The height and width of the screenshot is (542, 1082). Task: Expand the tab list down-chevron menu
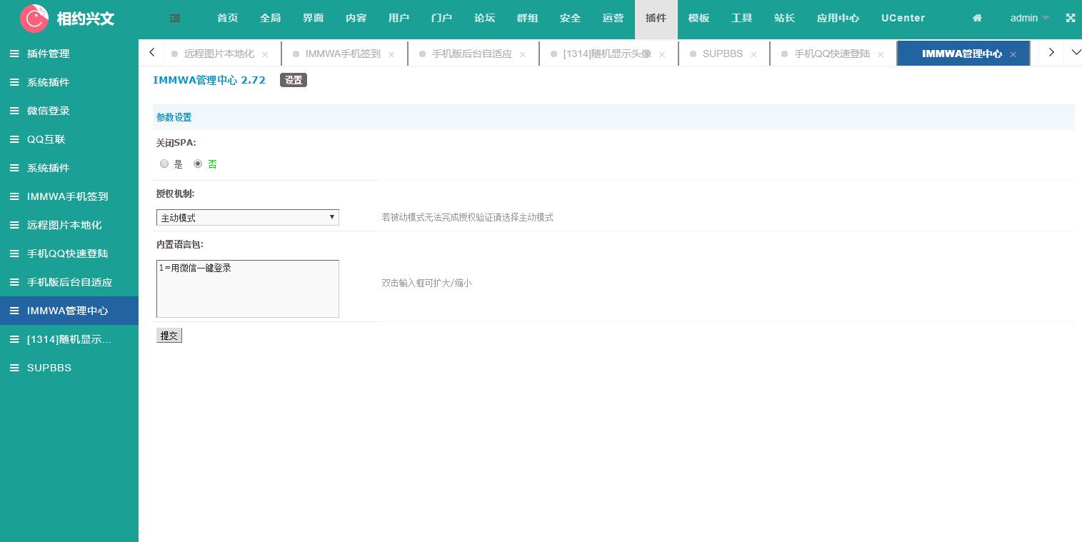click(1076, 52)
